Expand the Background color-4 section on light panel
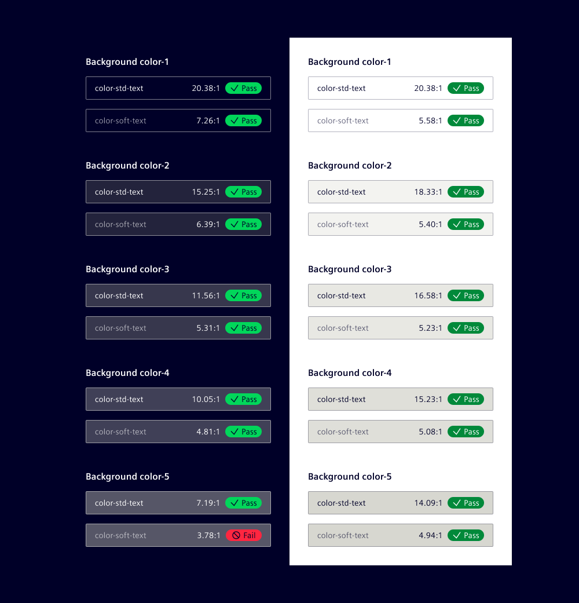Viewport: 579px width, 603px height. coord(350,372)
